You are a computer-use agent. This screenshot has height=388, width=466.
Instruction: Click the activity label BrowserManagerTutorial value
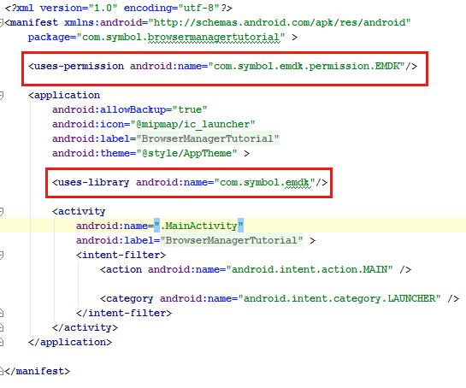232,240
